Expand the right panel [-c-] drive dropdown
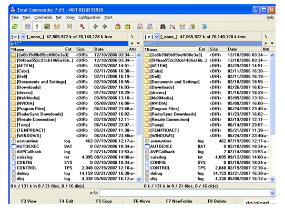This screenshot has height=211, width=285. (157, 37)
